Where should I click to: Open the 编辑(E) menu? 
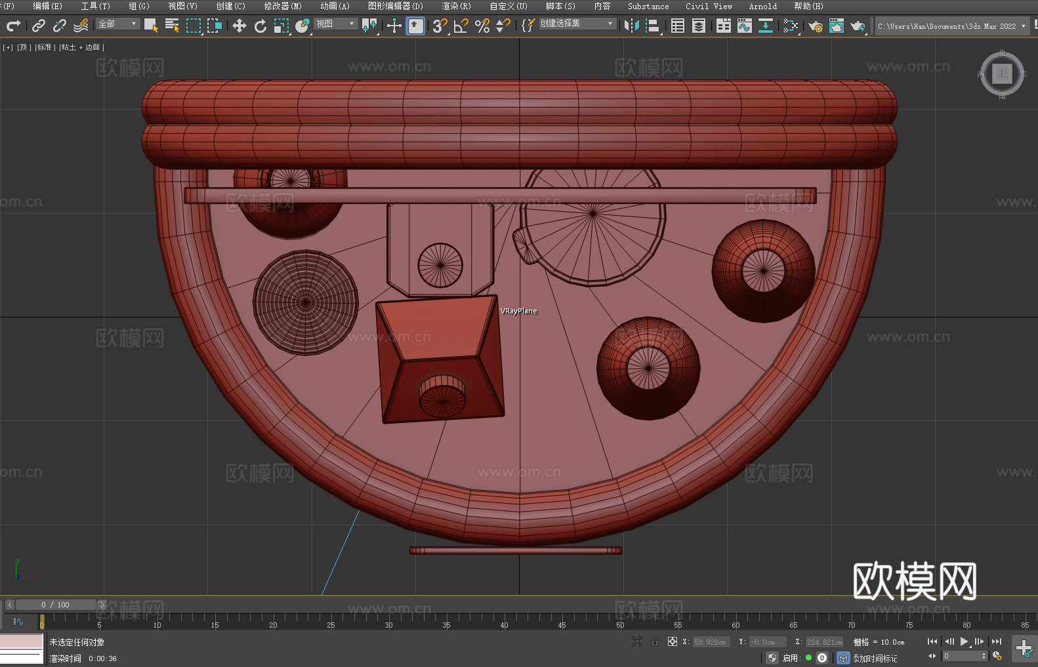[47, 6]
